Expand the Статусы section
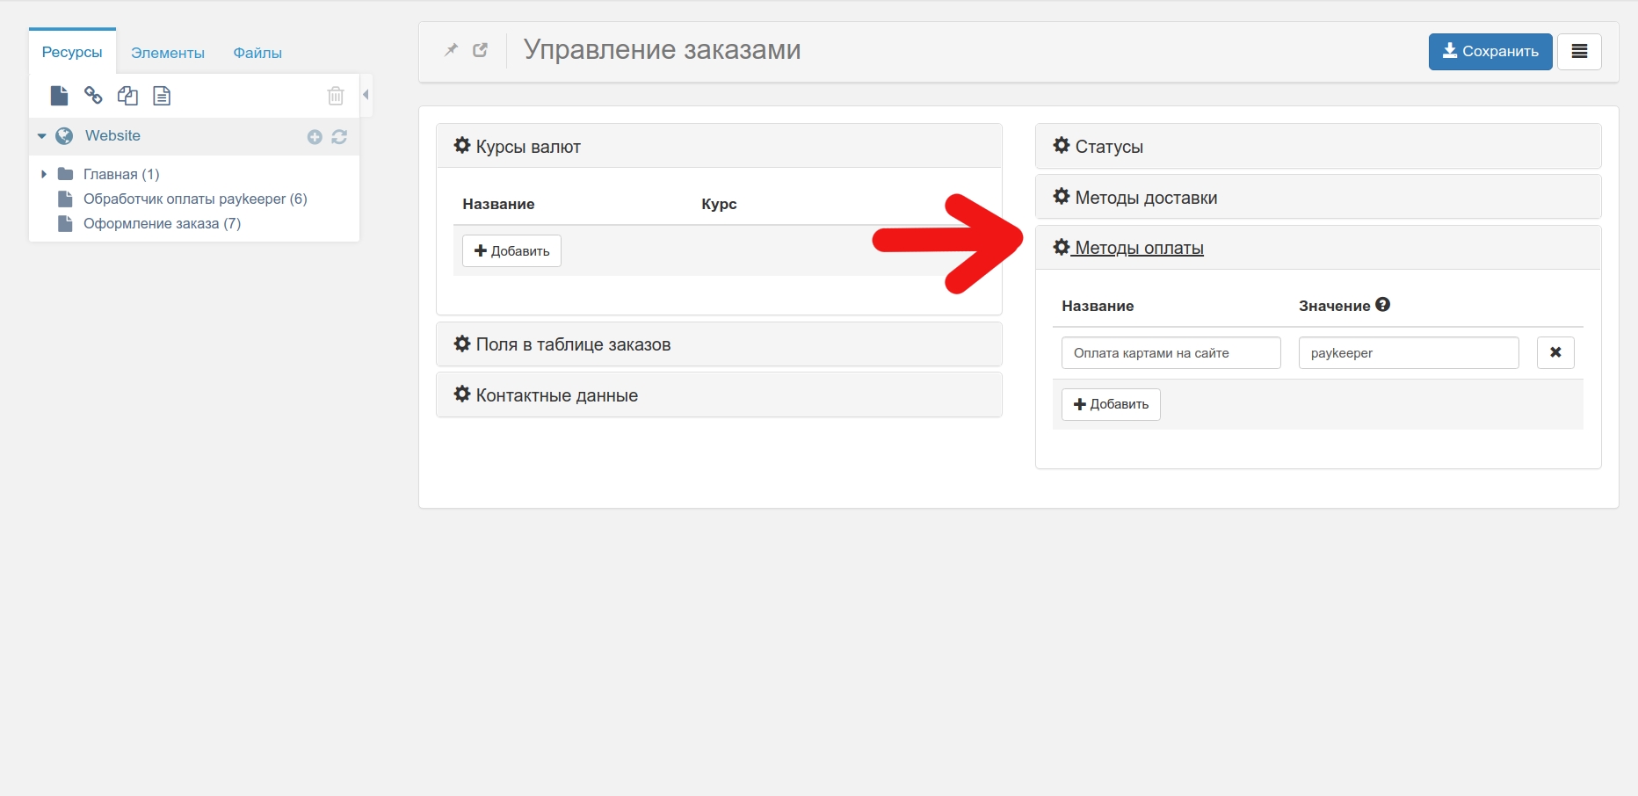The height and width of the screenshot is (796, 1638). coord(1109,147)
